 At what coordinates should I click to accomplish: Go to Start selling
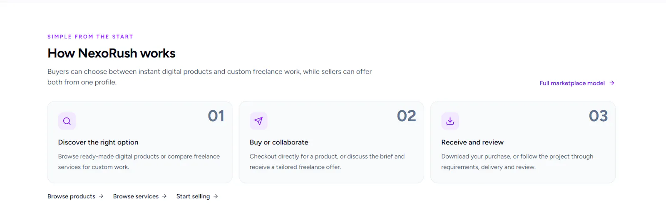click(x=197, y=196)
